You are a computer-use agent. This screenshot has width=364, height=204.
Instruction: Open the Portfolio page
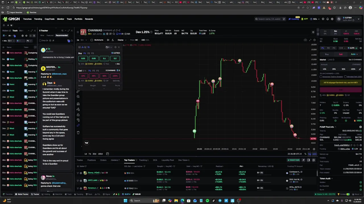coord(78,19)
